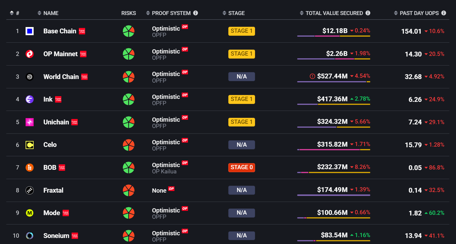The height and width of the screenshot is (244, 456).
Task: Sort rows by the Name column header
Action: (48, 13)
